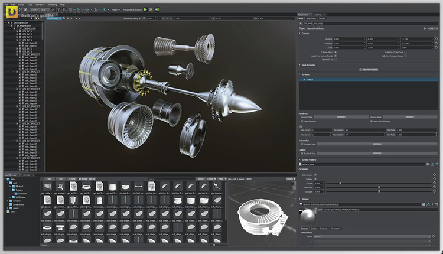Open the Tools menu
Image resolution: width=443 pixels, height=254 pixels.
30,5
